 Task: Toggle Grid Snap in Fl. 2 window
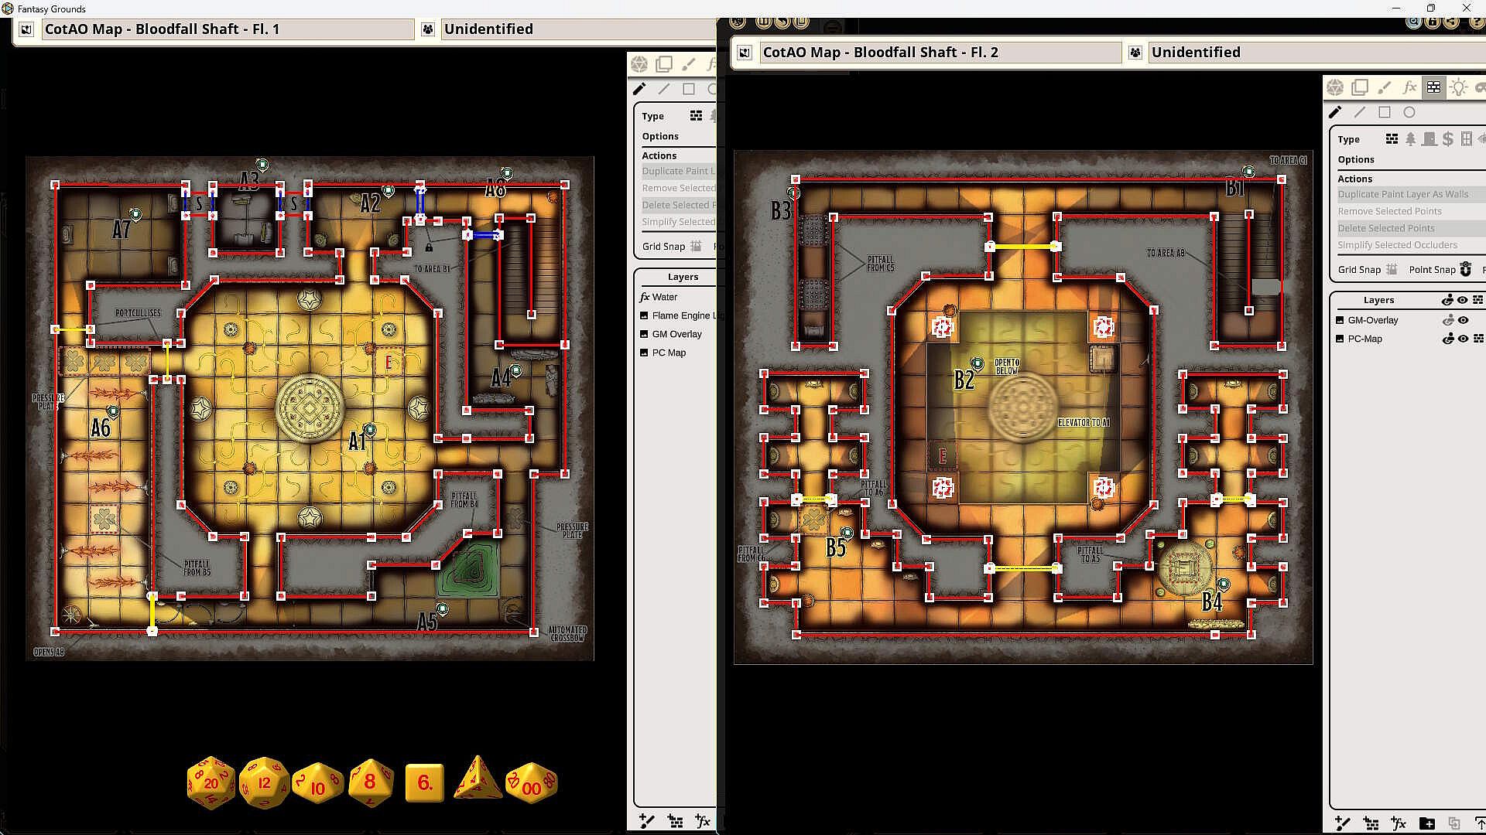pyautogui.click(x=1392, y=269)
